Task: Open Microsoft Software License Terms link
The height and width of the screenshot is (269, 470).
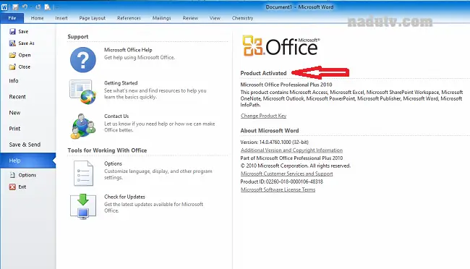Action: (x=278, y=189)
